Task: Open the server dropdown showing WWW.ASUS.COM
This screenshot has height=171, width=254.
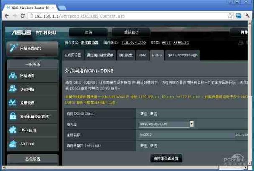Action: [x=166, y=124]
